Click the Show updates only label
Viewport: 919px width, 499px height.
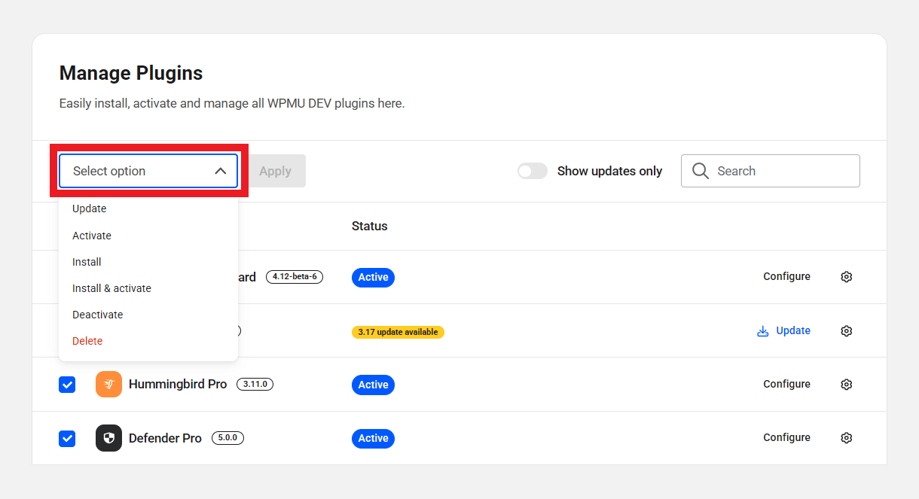609,171
